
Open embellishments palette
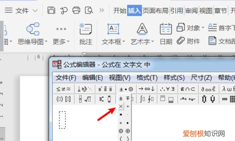[105, 89]
